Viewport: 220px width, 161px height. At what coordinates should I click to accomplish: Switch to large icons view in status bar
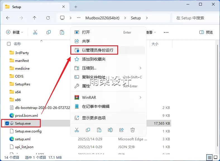216,157
